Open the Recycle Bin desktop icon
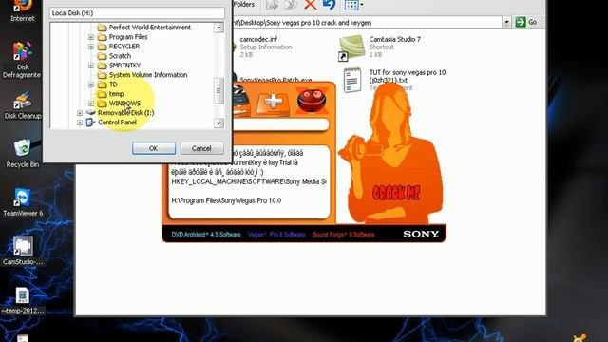Image resolution: width=608 pixels, height=342 pixels. click(x=23, y=154)
